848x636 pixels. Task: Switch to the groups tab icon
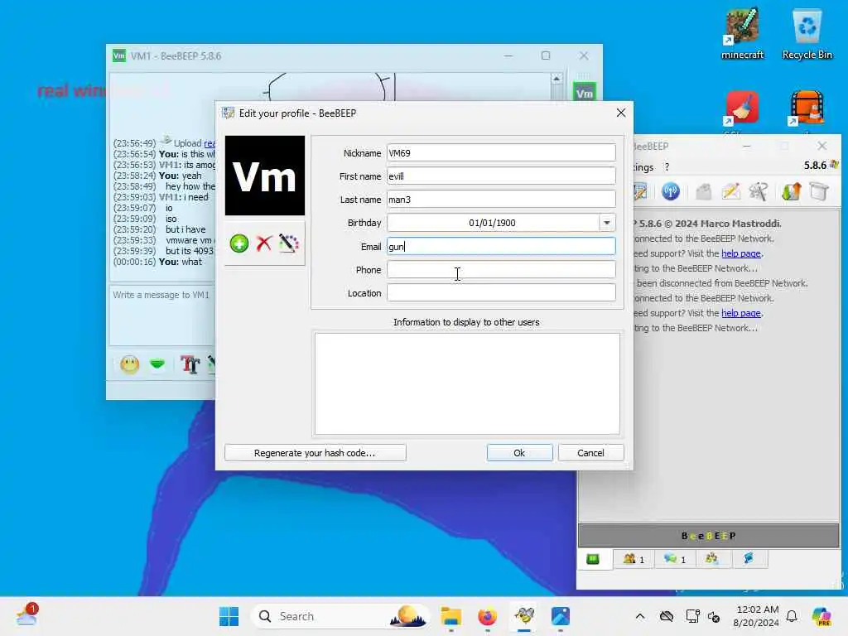pos(711,559)
